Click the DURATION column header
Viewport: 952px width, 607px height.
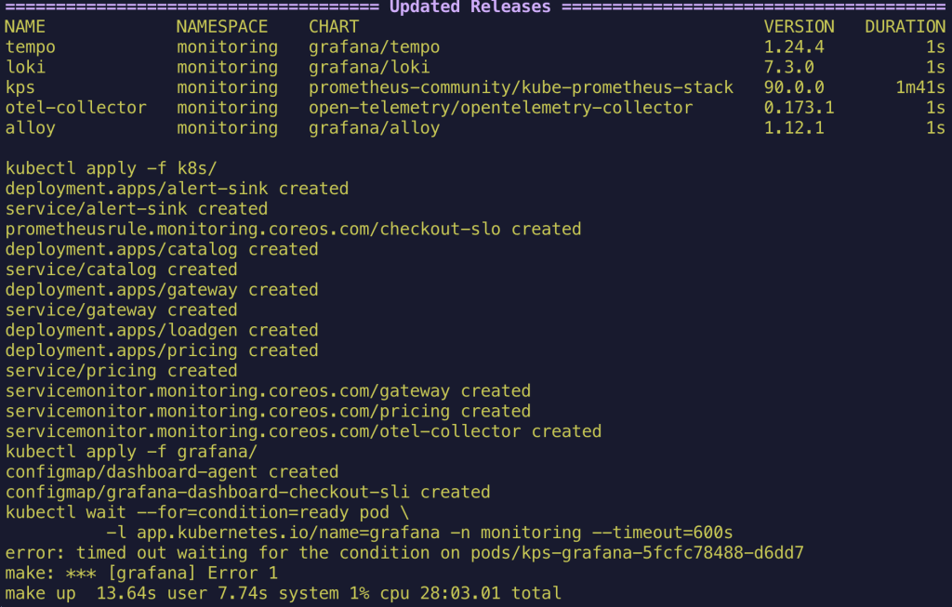coord(906,27)
